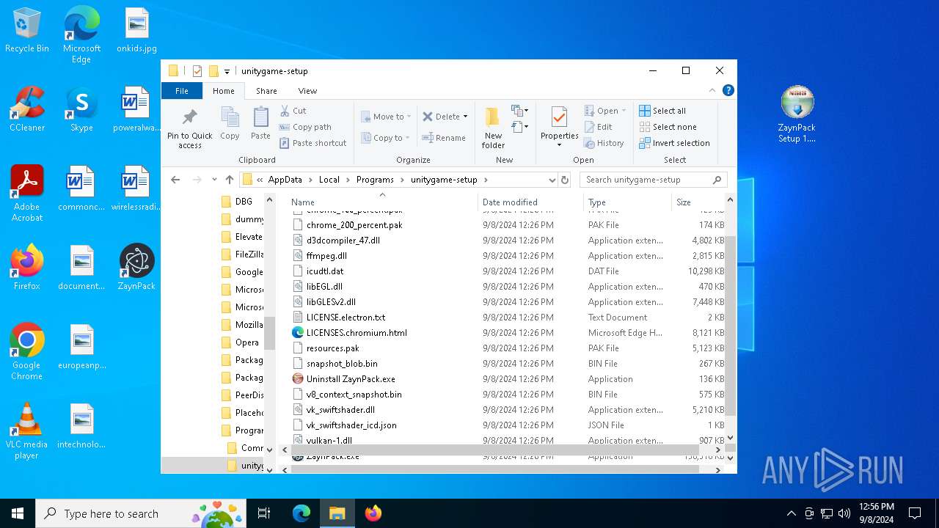Sort by the Name column header
The image size is (939, 528).
click(382, 202)
